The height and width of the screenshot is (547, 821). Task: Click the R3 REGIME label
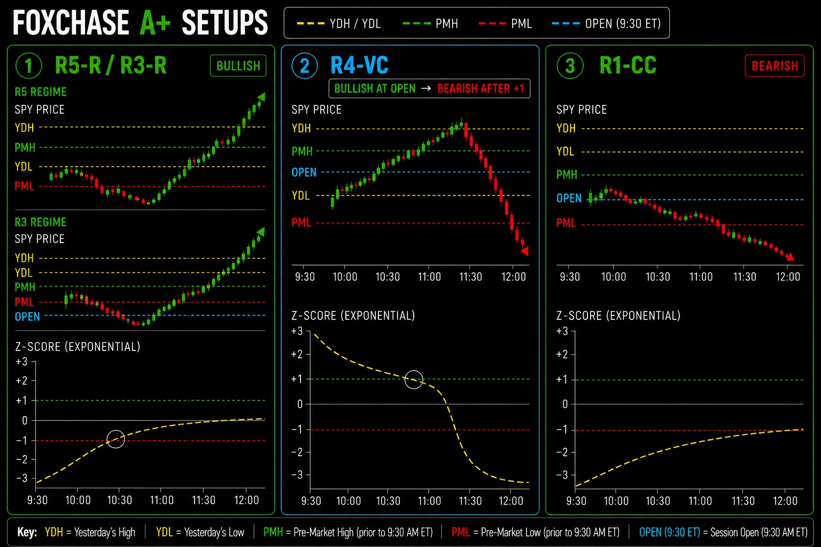(41, 222)
